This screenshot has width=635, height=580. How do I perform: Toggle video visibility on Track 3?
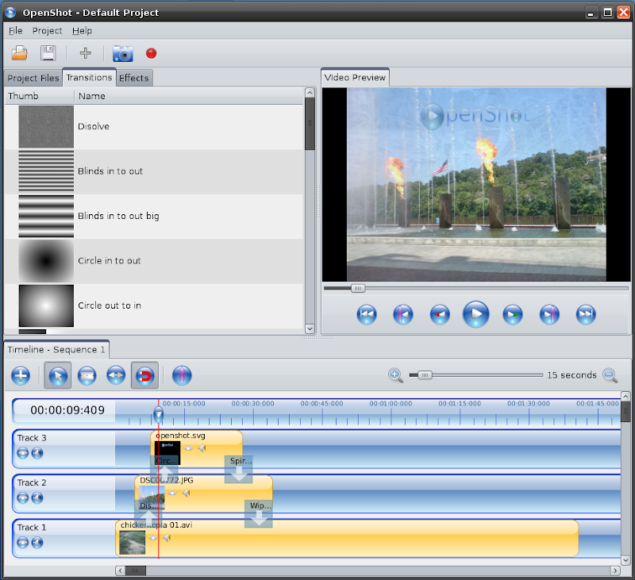pos(23,454)
